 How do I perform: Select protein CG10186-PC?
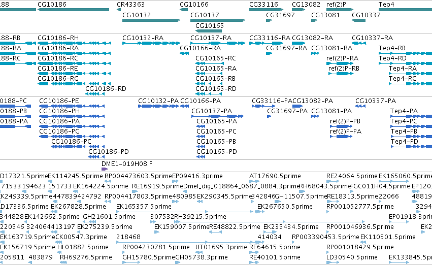point(72,142)
